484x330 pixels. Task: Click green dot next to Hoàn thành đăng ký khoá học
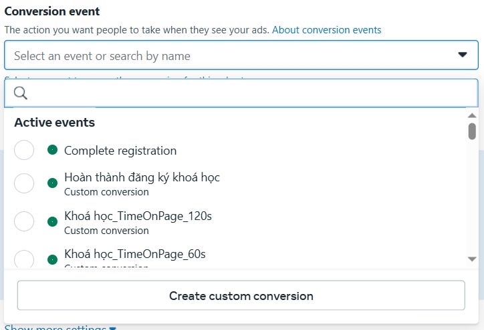[53, 183]
